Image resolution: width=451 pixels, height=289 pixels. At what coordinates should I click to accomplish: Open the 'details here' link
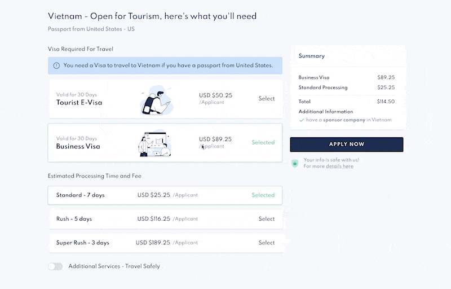[x=339, y=167]
